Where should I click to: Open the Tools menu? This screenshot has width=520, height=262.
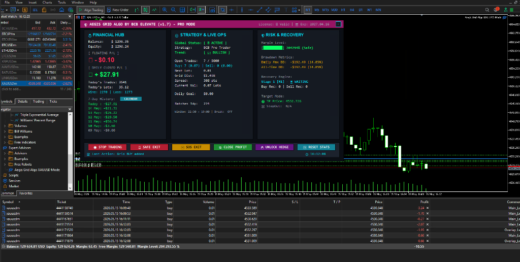coord(61,3)
